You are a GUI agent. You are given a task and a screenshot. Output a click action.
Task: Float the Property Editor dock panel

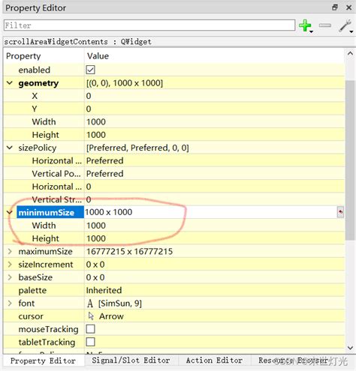click(x=335, y=7)
